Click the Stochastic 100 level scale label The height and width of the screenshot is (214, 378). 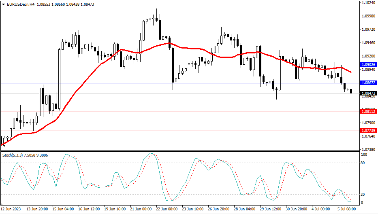pyautogui.click(x=364, y=155)
